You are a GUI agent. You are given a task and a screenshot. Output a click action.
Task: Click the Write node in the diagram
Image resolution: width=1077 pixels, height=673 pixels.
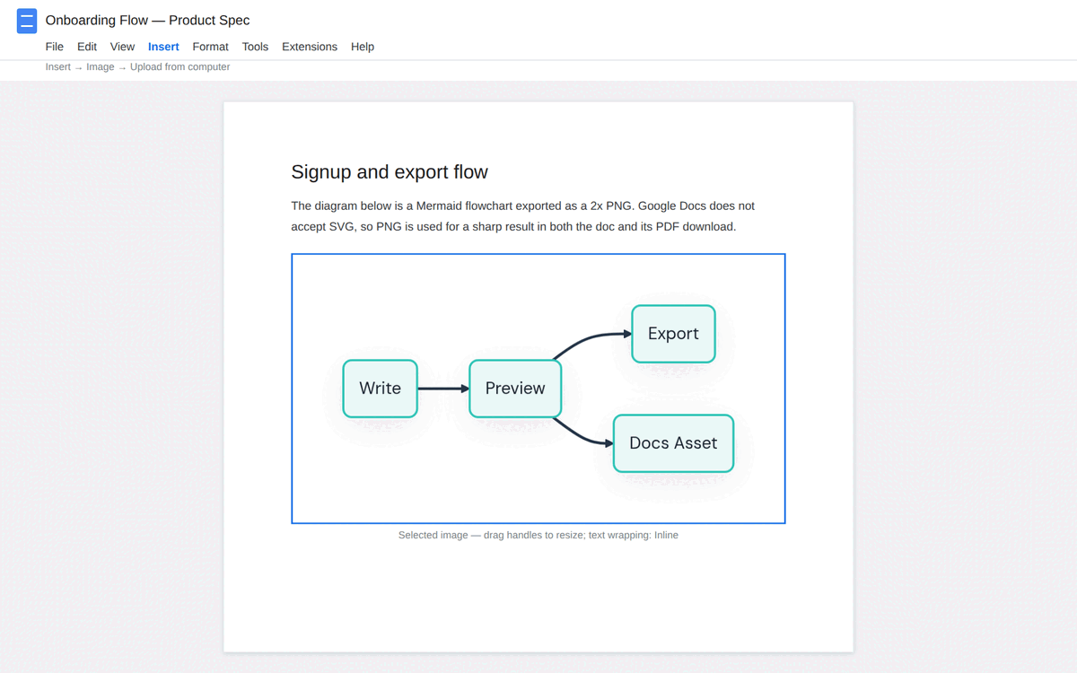(381, 389)
